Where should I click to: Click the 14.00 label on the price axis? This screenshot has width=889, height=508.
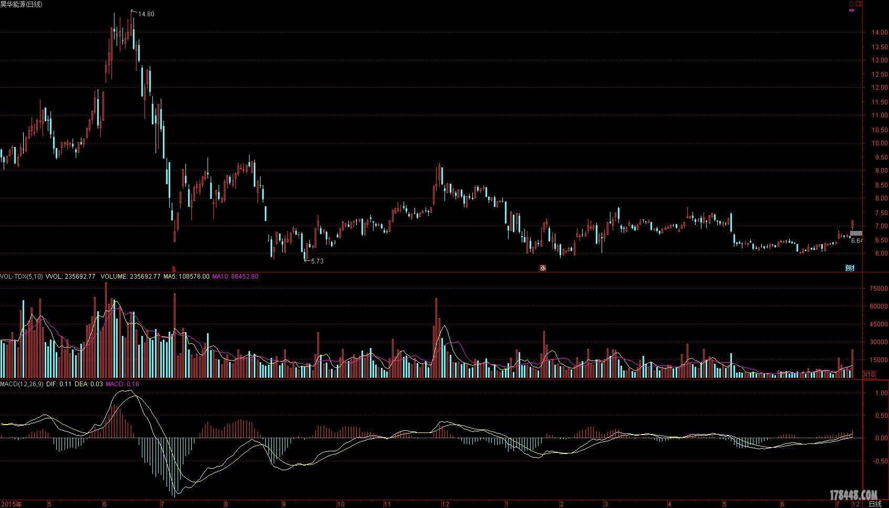880,33
